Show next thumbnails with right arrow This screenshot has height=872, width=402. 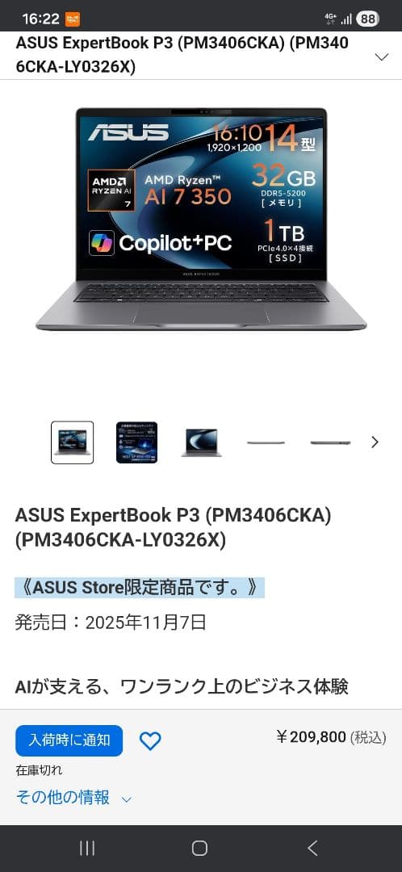[375, 442]
